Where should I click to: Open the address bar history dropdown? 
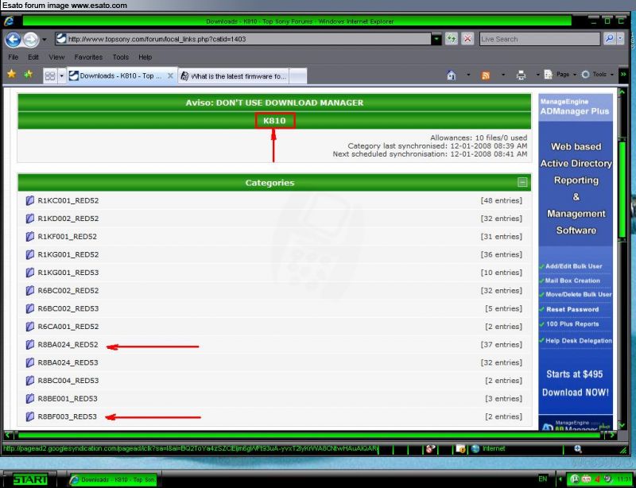click(x=436, y=39)
